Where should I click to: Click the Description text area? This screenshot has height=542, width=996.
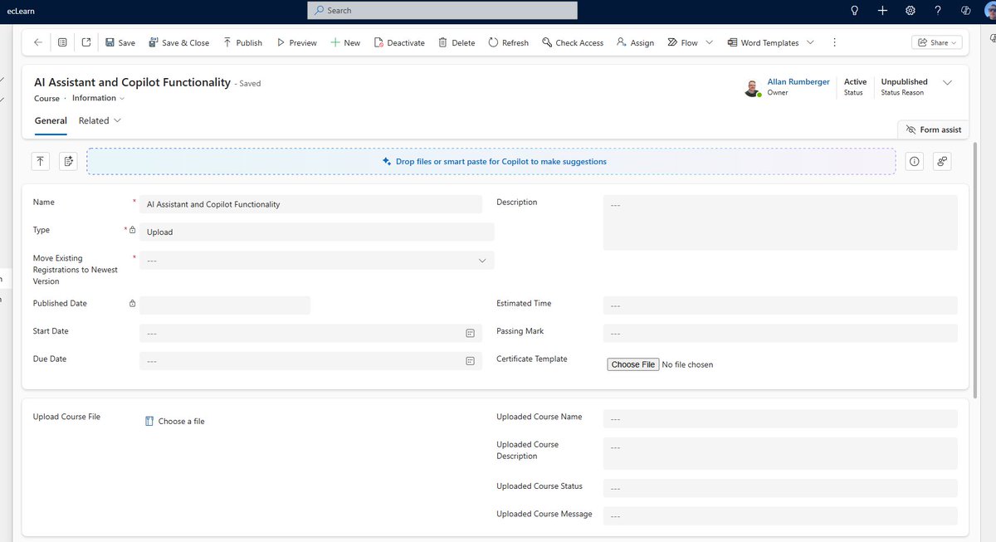click(x=780, y=222)
